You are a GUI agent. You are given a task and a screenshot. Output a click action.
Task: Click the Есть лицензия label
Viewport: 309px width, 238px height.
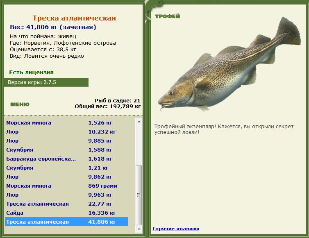click(x=31, y=73)
